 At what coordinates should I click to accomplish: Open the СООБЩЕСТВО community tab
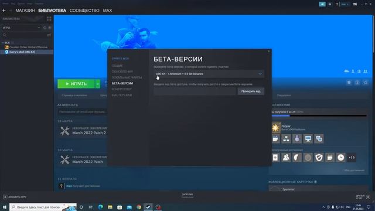coord(84,11)
